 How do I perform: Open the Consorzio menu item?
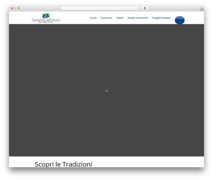tap(106, 18)
